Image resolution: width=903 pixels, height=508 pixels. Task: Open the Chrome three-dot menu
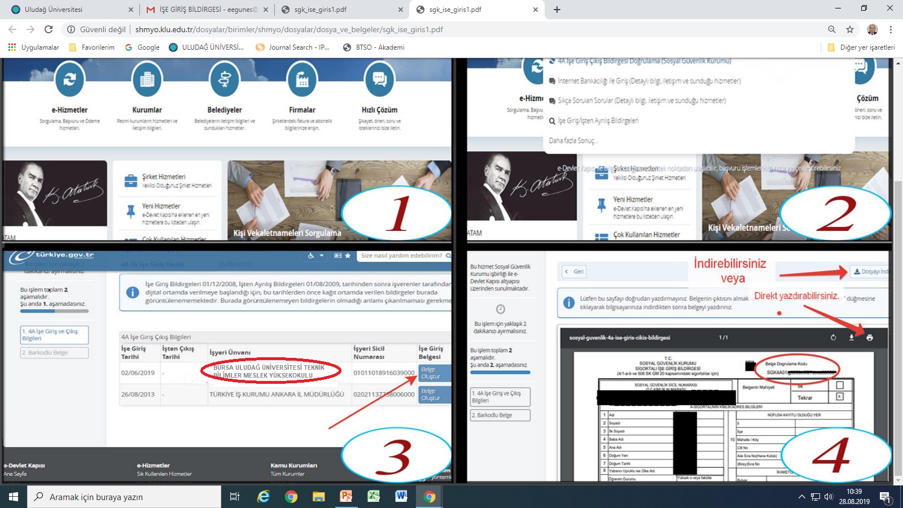[891, 29]
